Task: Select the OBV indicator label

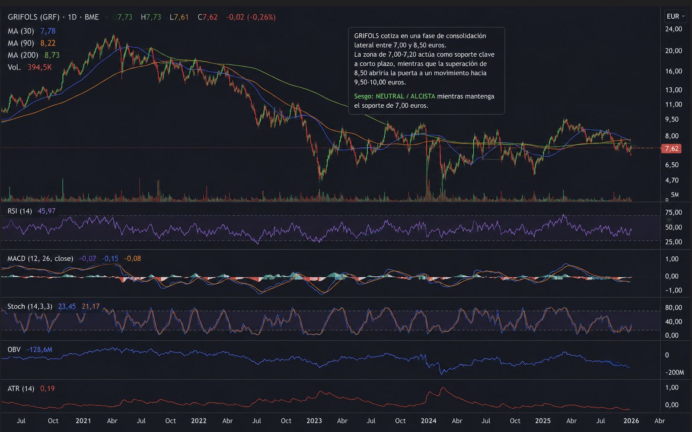Action: point(14,349)
